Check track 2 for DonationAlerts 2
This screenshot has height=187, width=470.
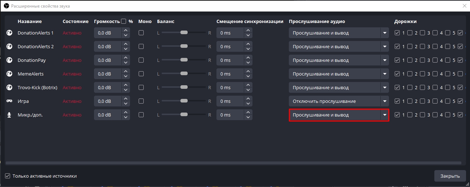[x=410, y=46]
